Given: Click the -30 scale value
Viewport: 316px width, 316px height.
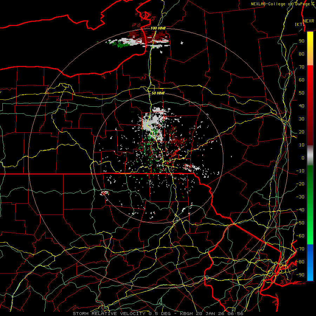Looking at the screenshot, I should pyautogui.click(x=300, y=197).
